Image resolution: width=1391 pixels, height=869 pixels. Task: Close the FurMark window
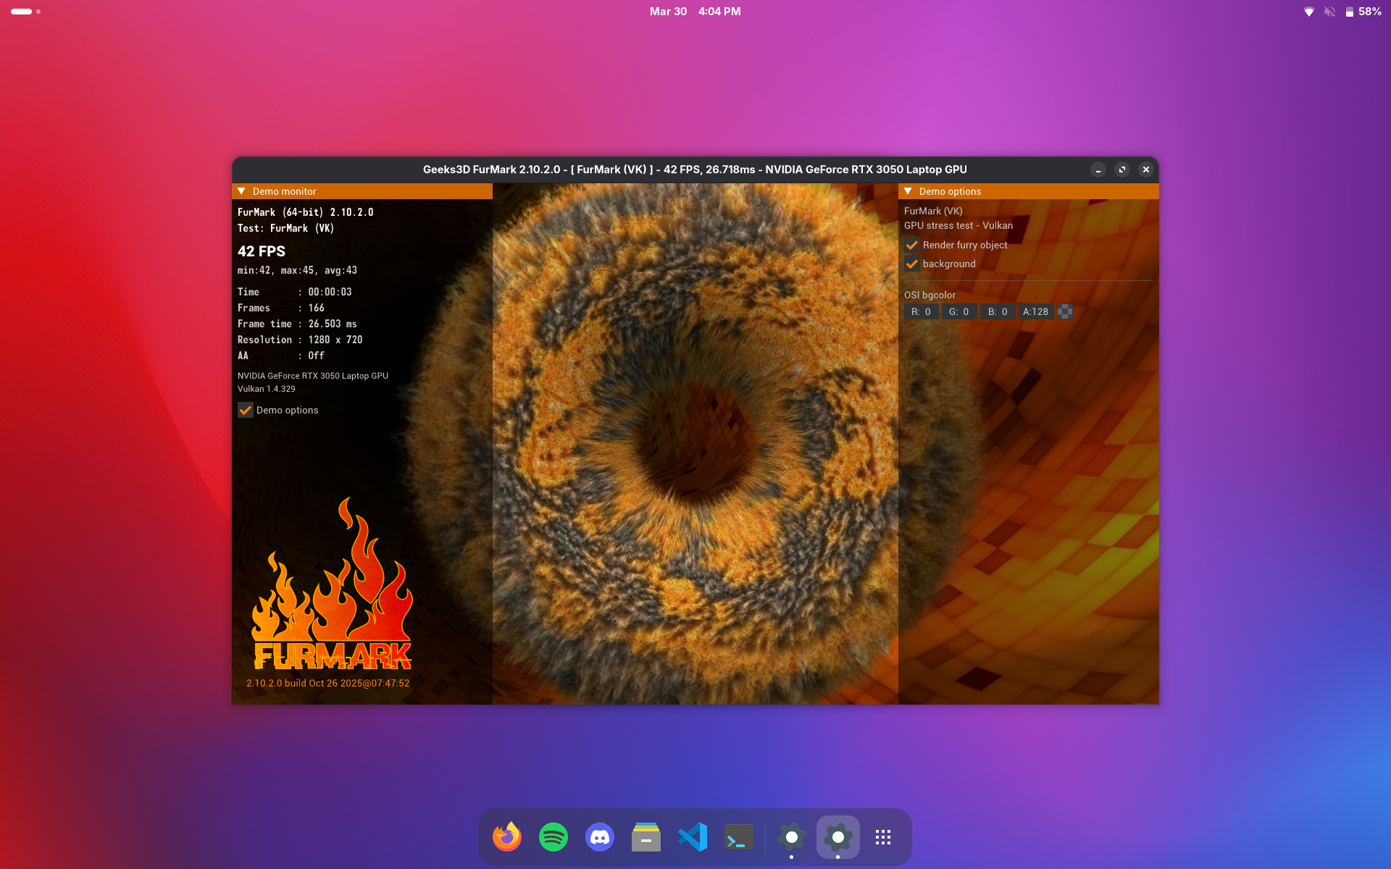tap(1146, 169)
